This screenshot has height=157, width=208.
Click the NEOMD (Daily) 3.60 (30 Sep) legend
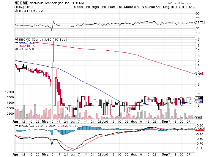coord(43,40)
